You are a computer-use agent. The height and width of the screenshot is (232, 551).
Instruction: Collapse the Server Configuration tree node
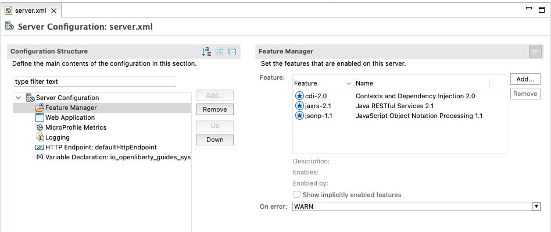pyautogui.click(x=19, y=98)
